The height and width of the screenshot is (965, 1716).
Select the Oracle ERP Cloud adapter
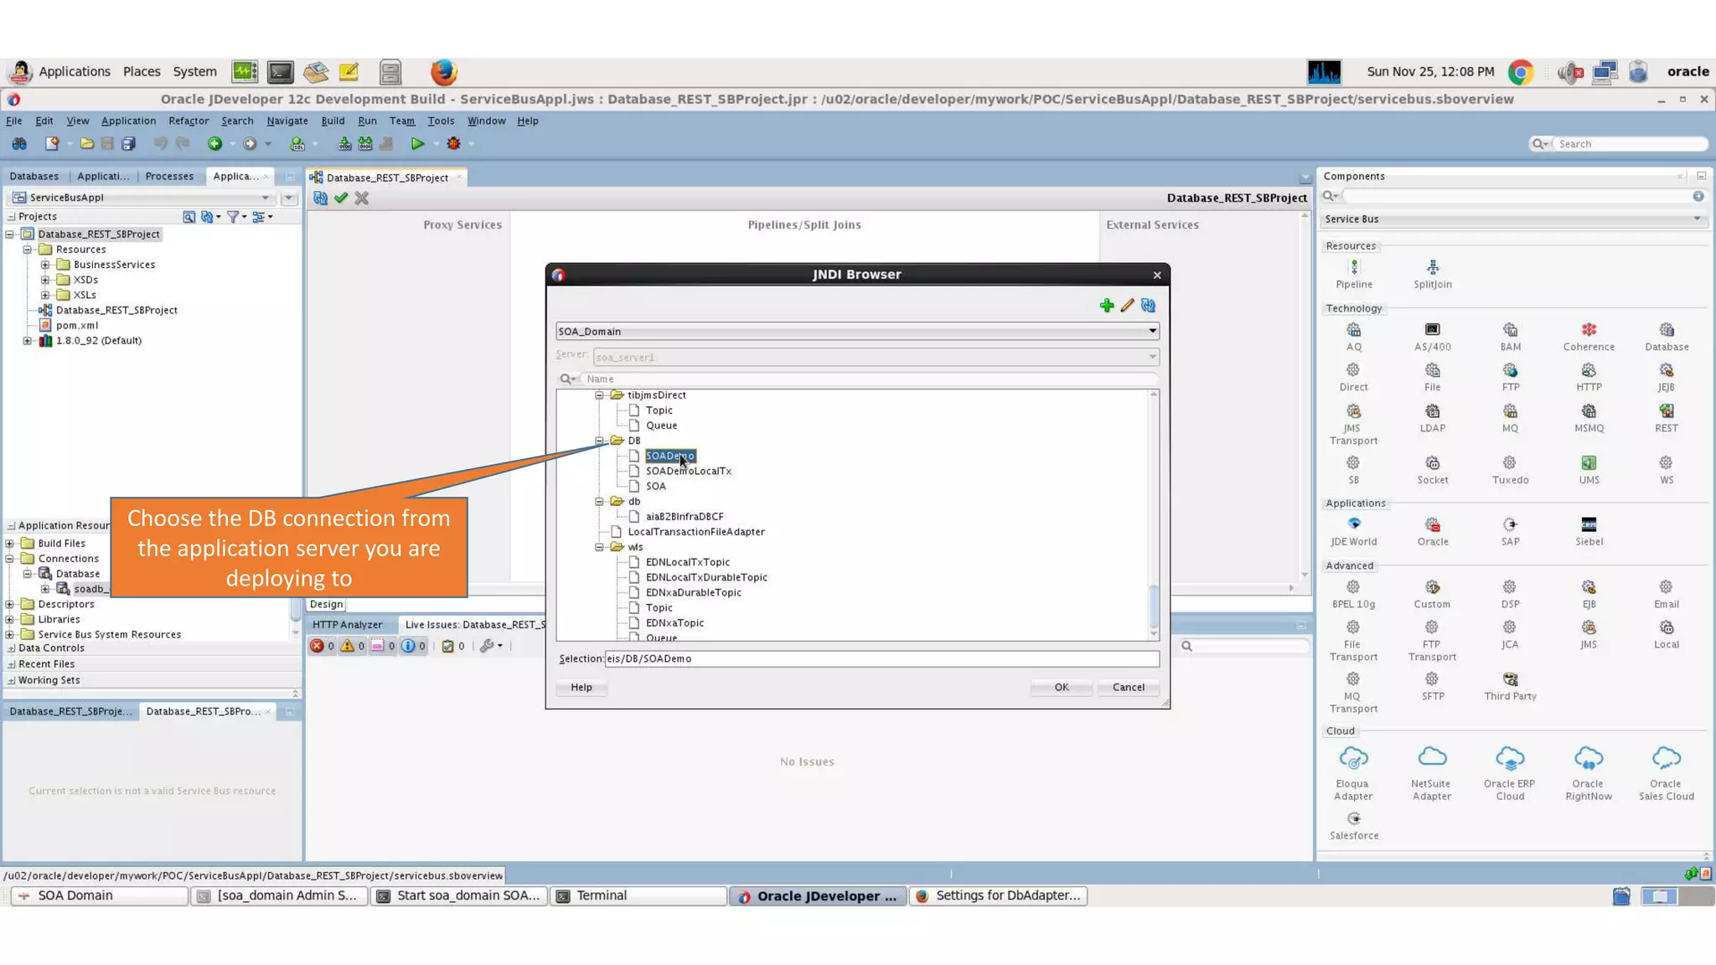[1510, 773]
